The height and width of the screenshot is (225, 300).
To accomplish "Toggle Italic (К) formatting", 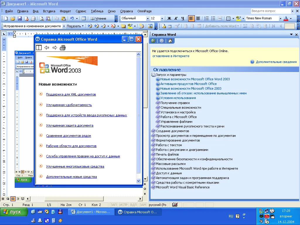I will click(x=176, y=18).
